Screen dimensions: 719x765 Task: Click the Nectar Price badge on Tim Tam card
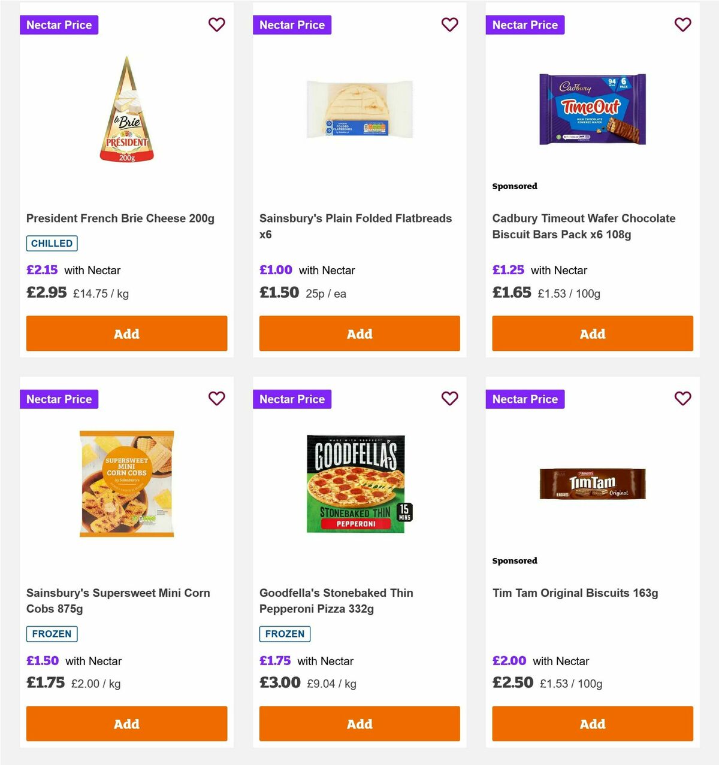(x=525, y=399)
